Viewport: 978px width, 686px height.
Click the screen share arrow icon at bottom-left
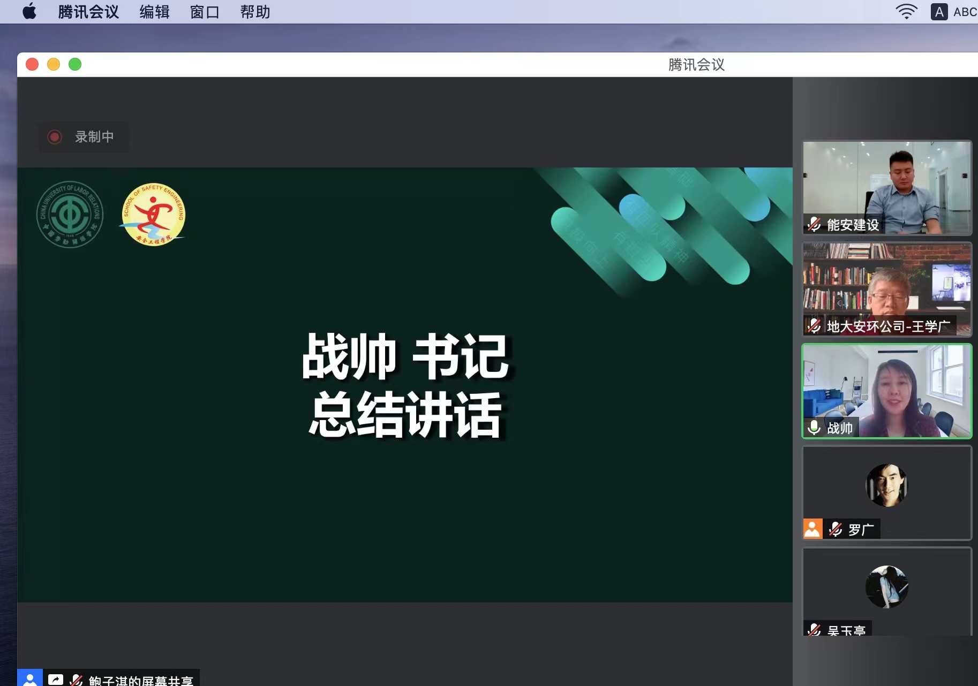56,680
